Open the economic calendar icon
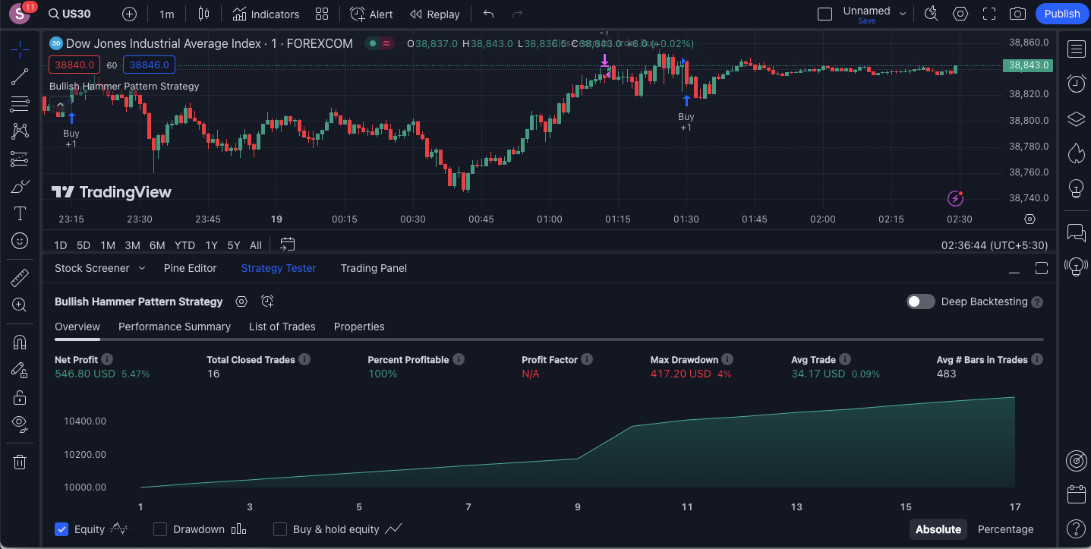 point(1076,494)
